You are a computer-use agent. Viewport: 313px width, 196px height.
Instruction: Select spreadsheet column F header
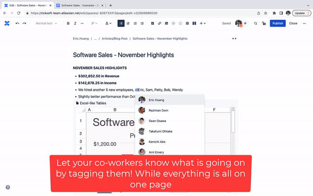(x=214, y=110)
